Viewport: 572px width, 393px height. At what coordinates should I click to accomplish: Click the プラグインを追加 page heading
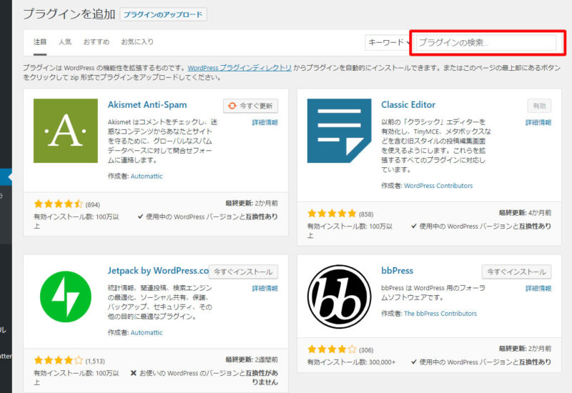[69, 14]
